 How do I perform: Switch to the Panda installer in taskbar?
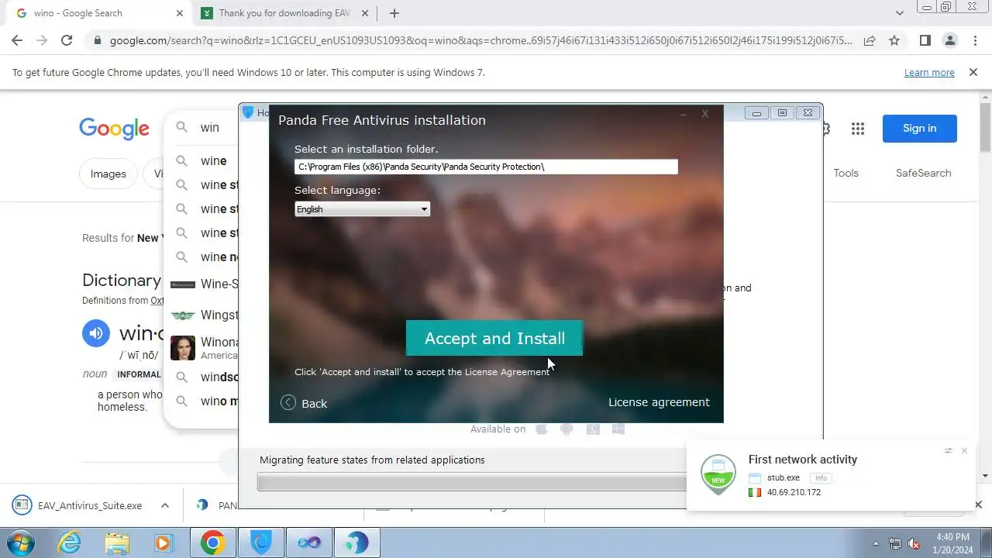356,542
